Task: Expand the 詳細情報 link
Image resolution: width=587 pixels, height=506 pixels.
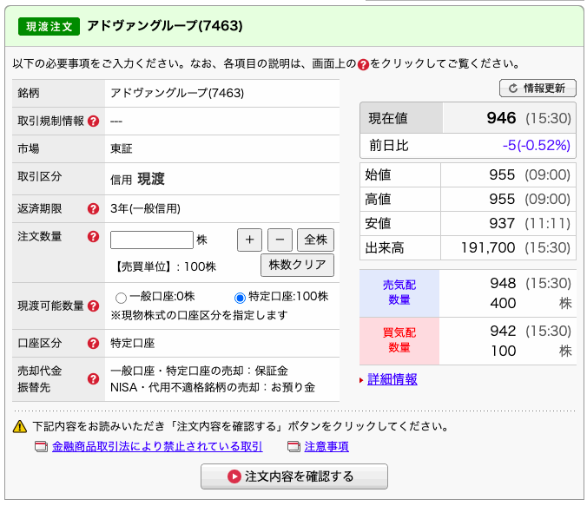Action: tap(392, 379)
